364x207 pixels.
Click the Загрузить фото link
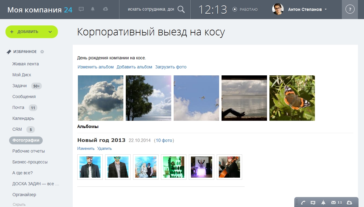[x=171, y=67]
